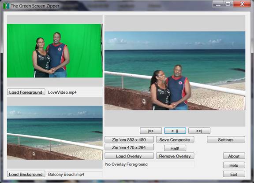Image resolution: width=254 pixels, height=183 pixels.
Task: Select the Balcony Beach.mp4 filename field
Action: (75, 174)
